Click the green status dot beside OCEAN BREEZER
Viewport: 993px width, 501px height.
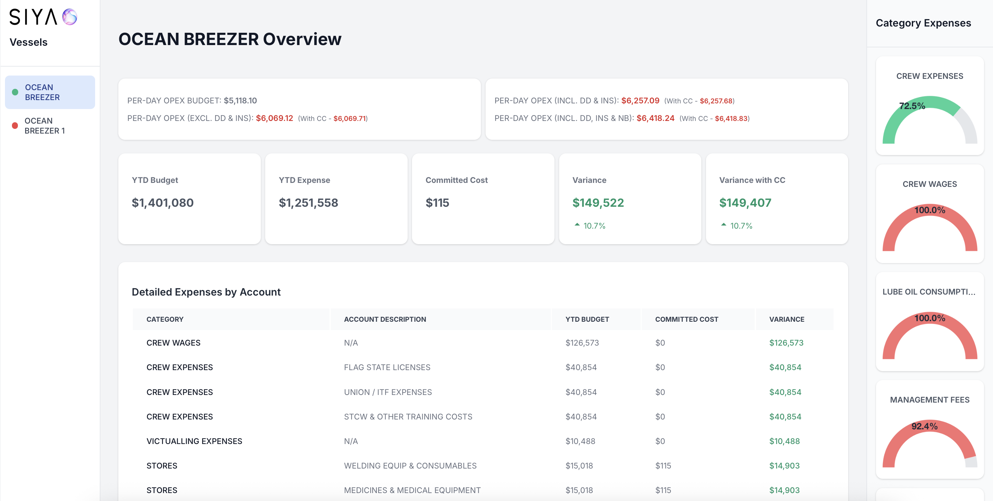pyautogui.click(x=16, y=92)
